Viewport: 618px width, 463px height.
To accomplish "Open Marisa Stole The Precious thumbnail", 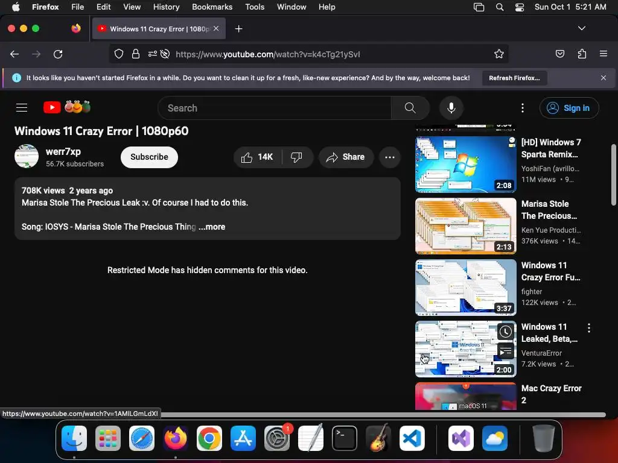I will 465,225.
